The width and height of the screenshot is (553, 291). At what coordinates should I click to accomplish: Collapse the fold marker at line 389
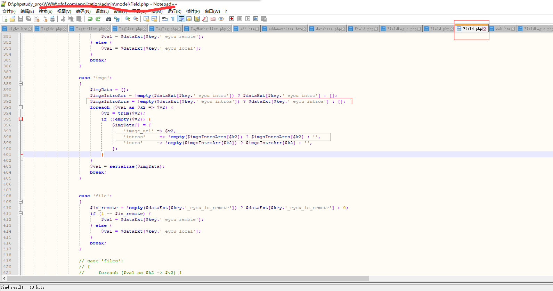[21, 84]
